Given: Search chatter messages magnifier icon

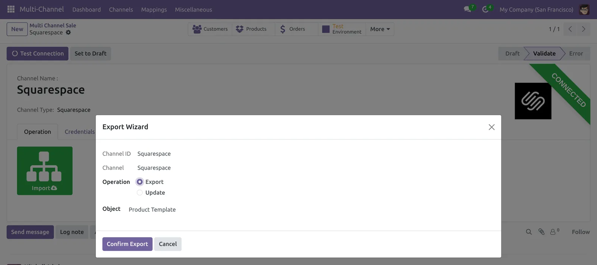Looking at the screenshot, I should coord(529,232).
